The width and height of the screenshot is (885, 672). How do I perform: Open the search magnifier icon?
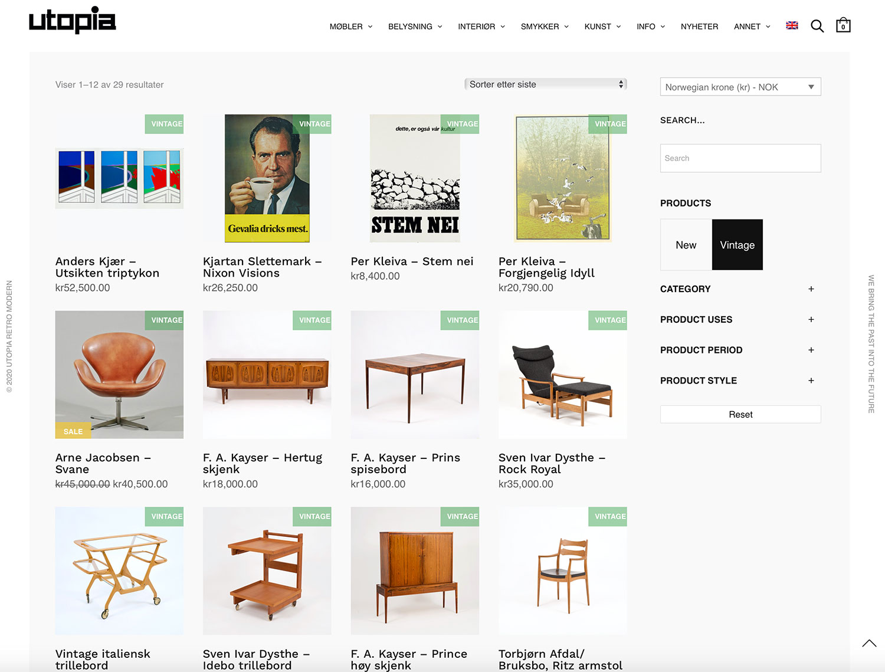click(x=817, y=26)
